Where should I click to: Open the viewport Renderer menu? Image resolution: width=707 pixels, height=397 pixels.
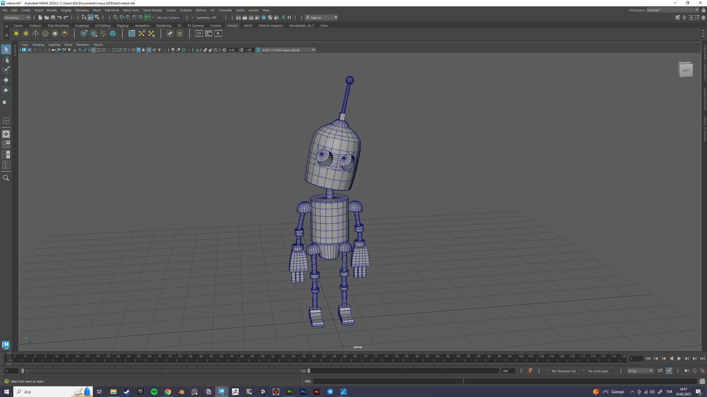click(x=83, y=45)
